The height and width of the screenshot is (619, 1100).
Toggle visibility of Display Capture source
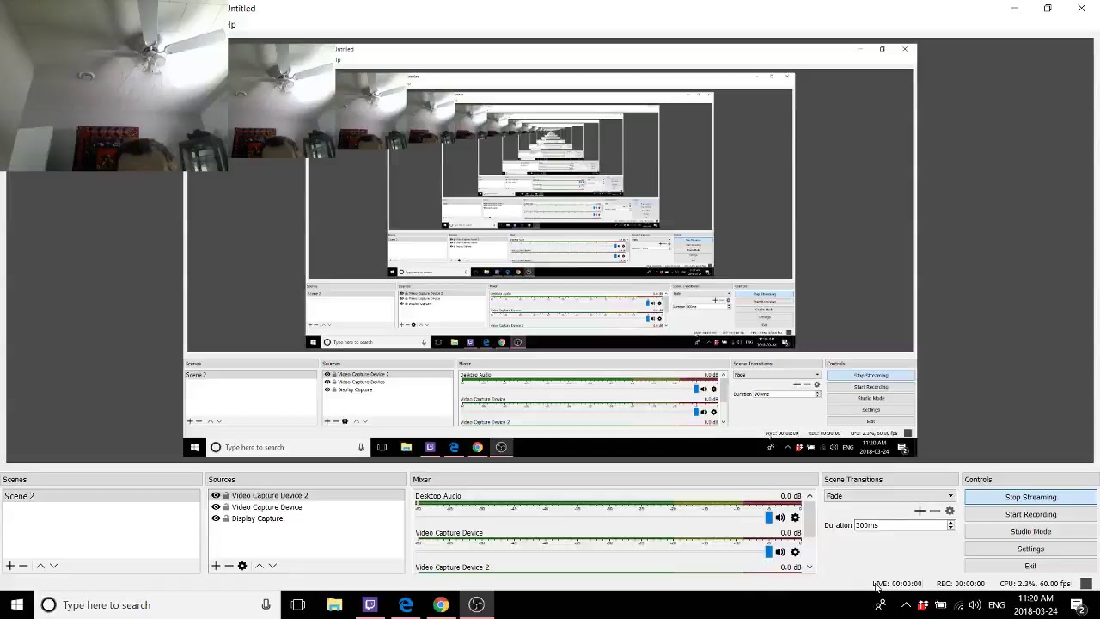(x=216, y=518)
